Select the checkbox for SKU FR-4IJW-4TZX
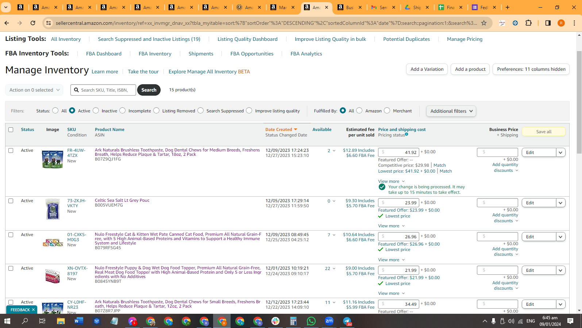Screen dimensions: 582x328 (x=11, y=150)
